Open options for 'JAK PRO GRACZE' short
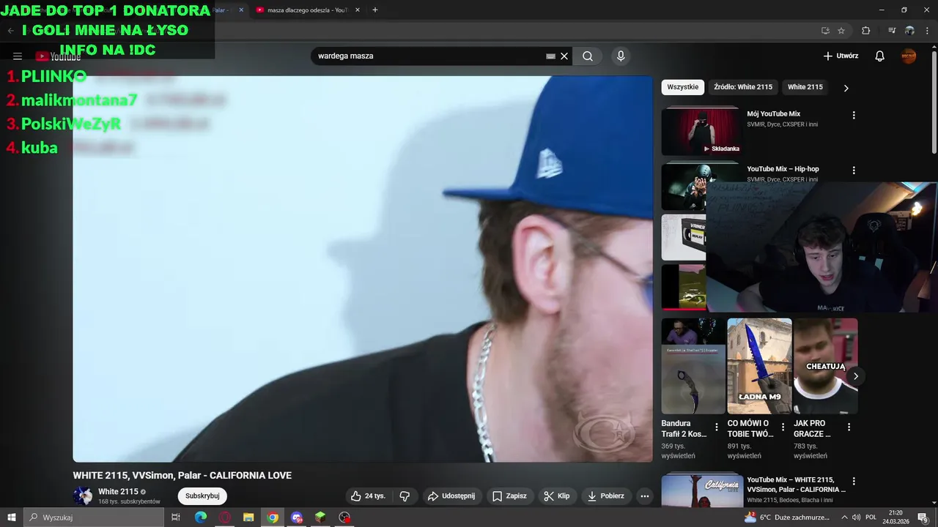 [849, 427]
